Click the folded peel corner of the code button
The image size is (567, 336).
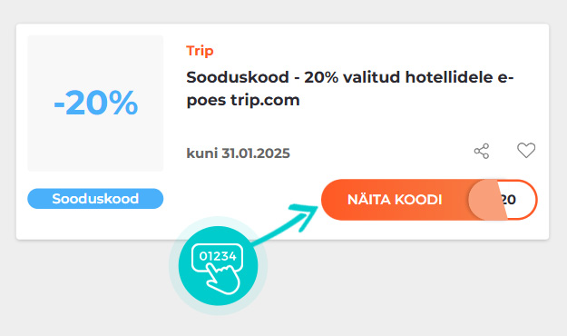pos(487,200)
